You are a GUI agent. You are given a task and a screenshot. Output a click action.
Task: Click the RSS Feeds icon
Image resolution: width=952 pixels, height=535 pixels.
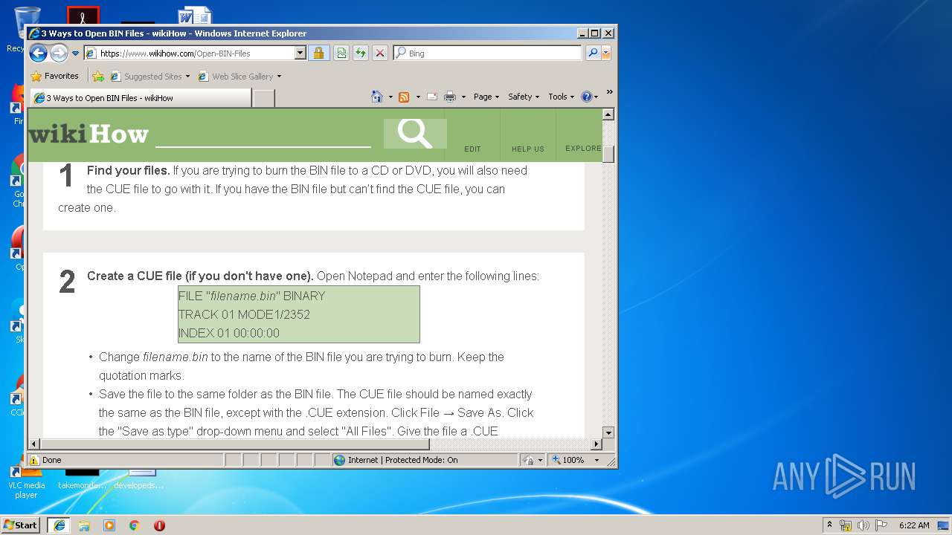point(404,97)
